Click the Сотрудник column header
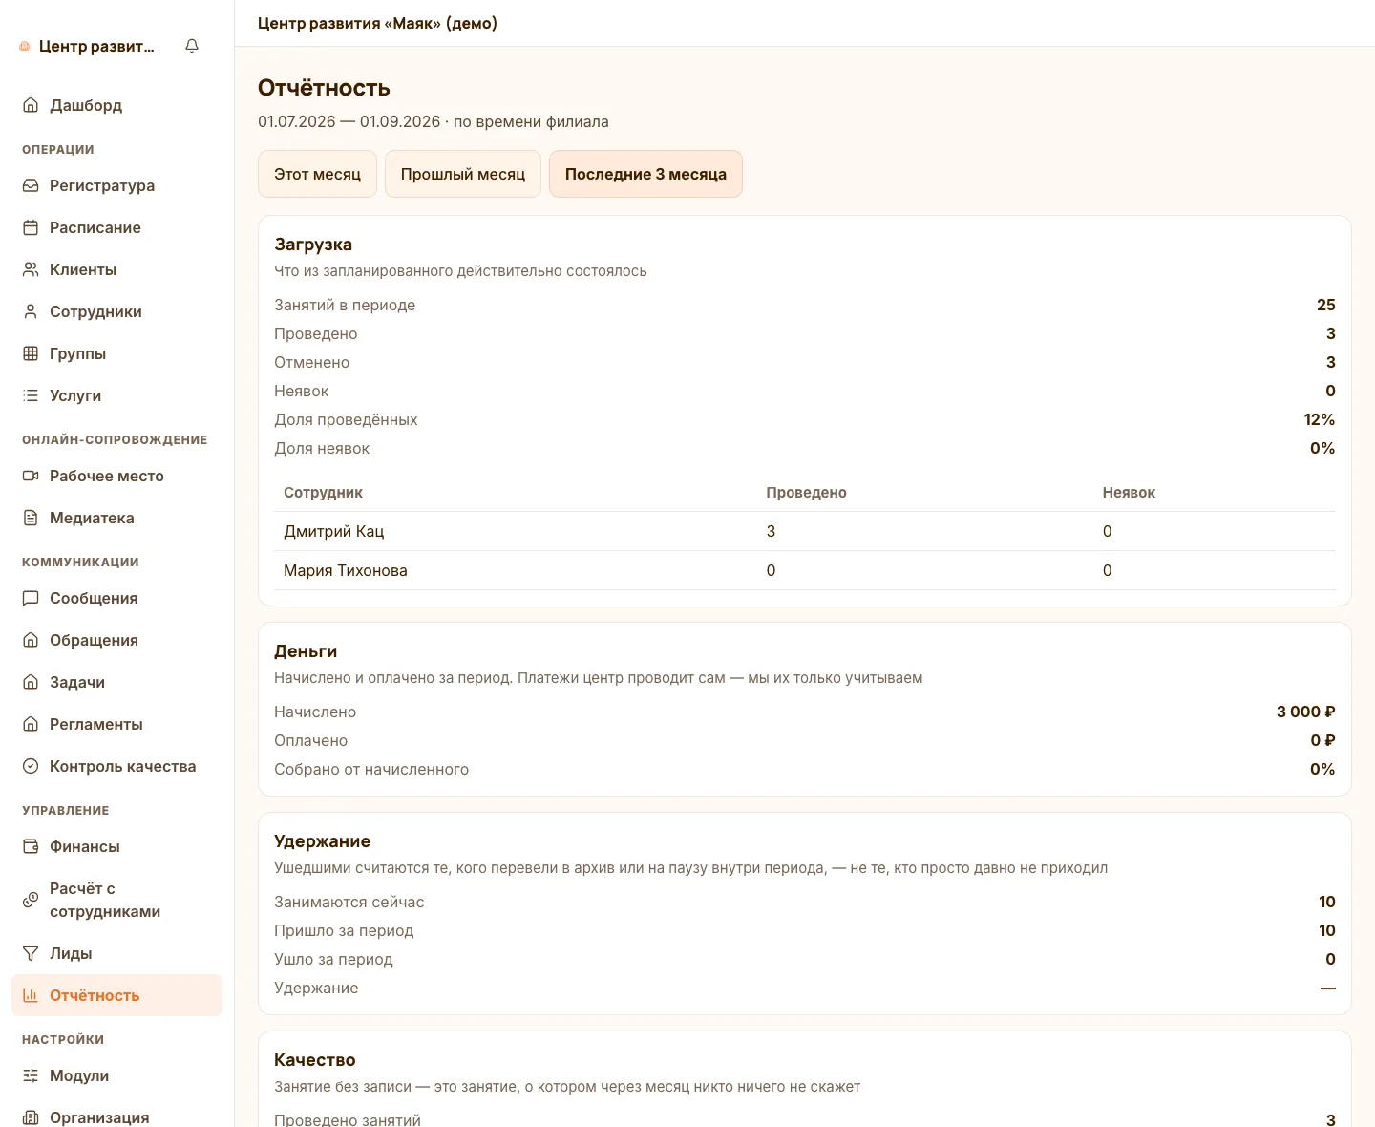This screenshot has width=1375, height=1127. pyautogui.click(x=323, y=493)
